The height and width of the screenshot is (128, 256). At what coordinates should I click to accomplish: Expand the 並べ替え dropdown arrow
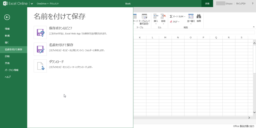191,24
